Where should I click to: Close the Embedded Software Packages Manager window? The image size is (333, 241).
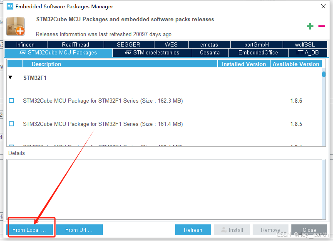pyautogui.click(x=323, y=6)
